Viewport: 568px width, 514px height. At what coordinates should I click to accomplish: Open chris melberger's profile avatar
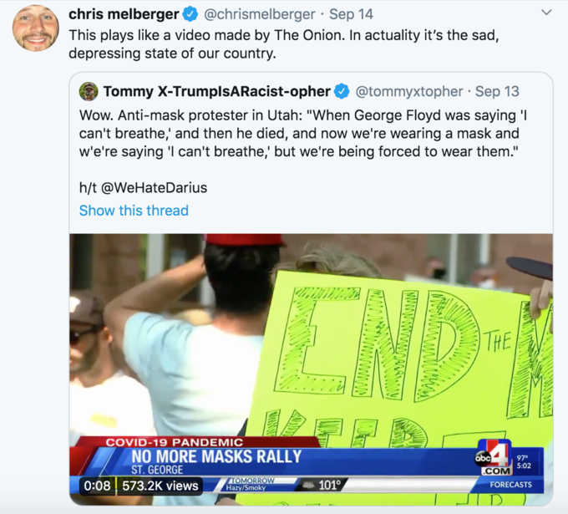(x=35, y=28)
